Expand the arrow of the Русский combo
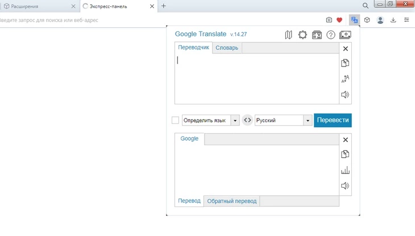The height and width of the screenshot is (236, 415). tap(308, 120)
